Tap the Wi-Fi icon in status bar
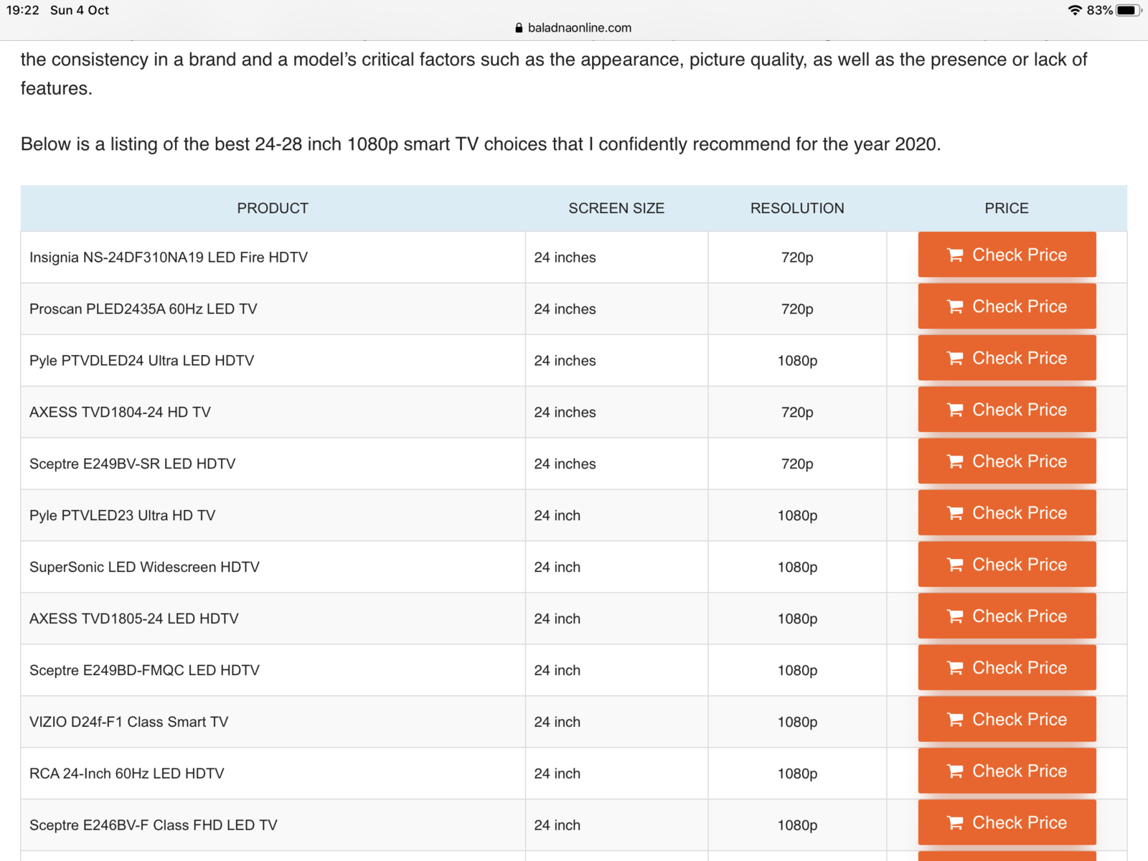This screenshot has height=861, width=1148. (x=1074, y=10)
